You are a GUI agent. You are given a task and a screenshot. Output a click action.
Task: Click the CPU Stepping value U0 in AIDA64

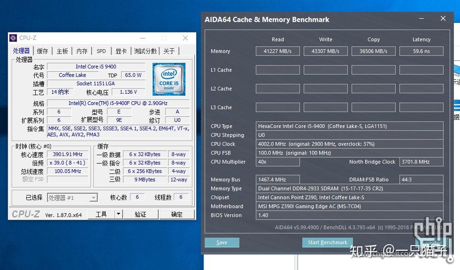(349, 135)
